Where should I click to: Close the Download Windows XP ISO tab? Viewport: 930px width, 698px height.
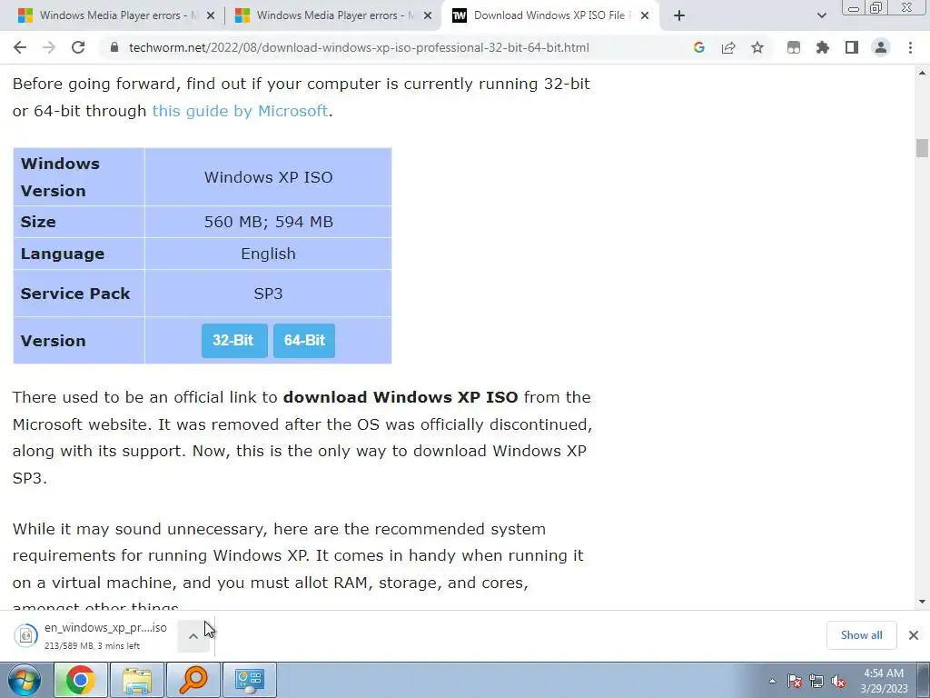point(645,16)
